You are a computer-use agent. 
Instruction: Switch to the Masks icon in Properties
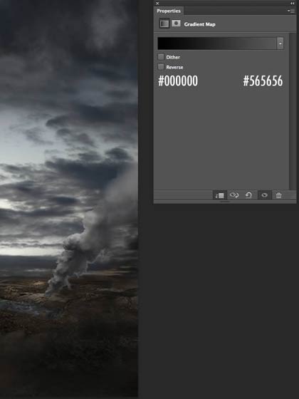176,24
